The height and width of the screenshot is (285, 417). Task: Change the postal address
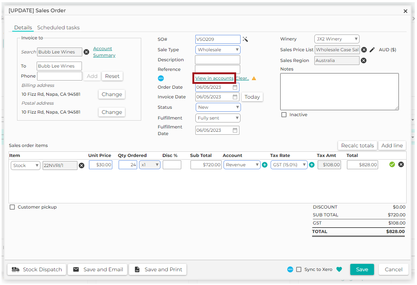click(x=112, y=112)
